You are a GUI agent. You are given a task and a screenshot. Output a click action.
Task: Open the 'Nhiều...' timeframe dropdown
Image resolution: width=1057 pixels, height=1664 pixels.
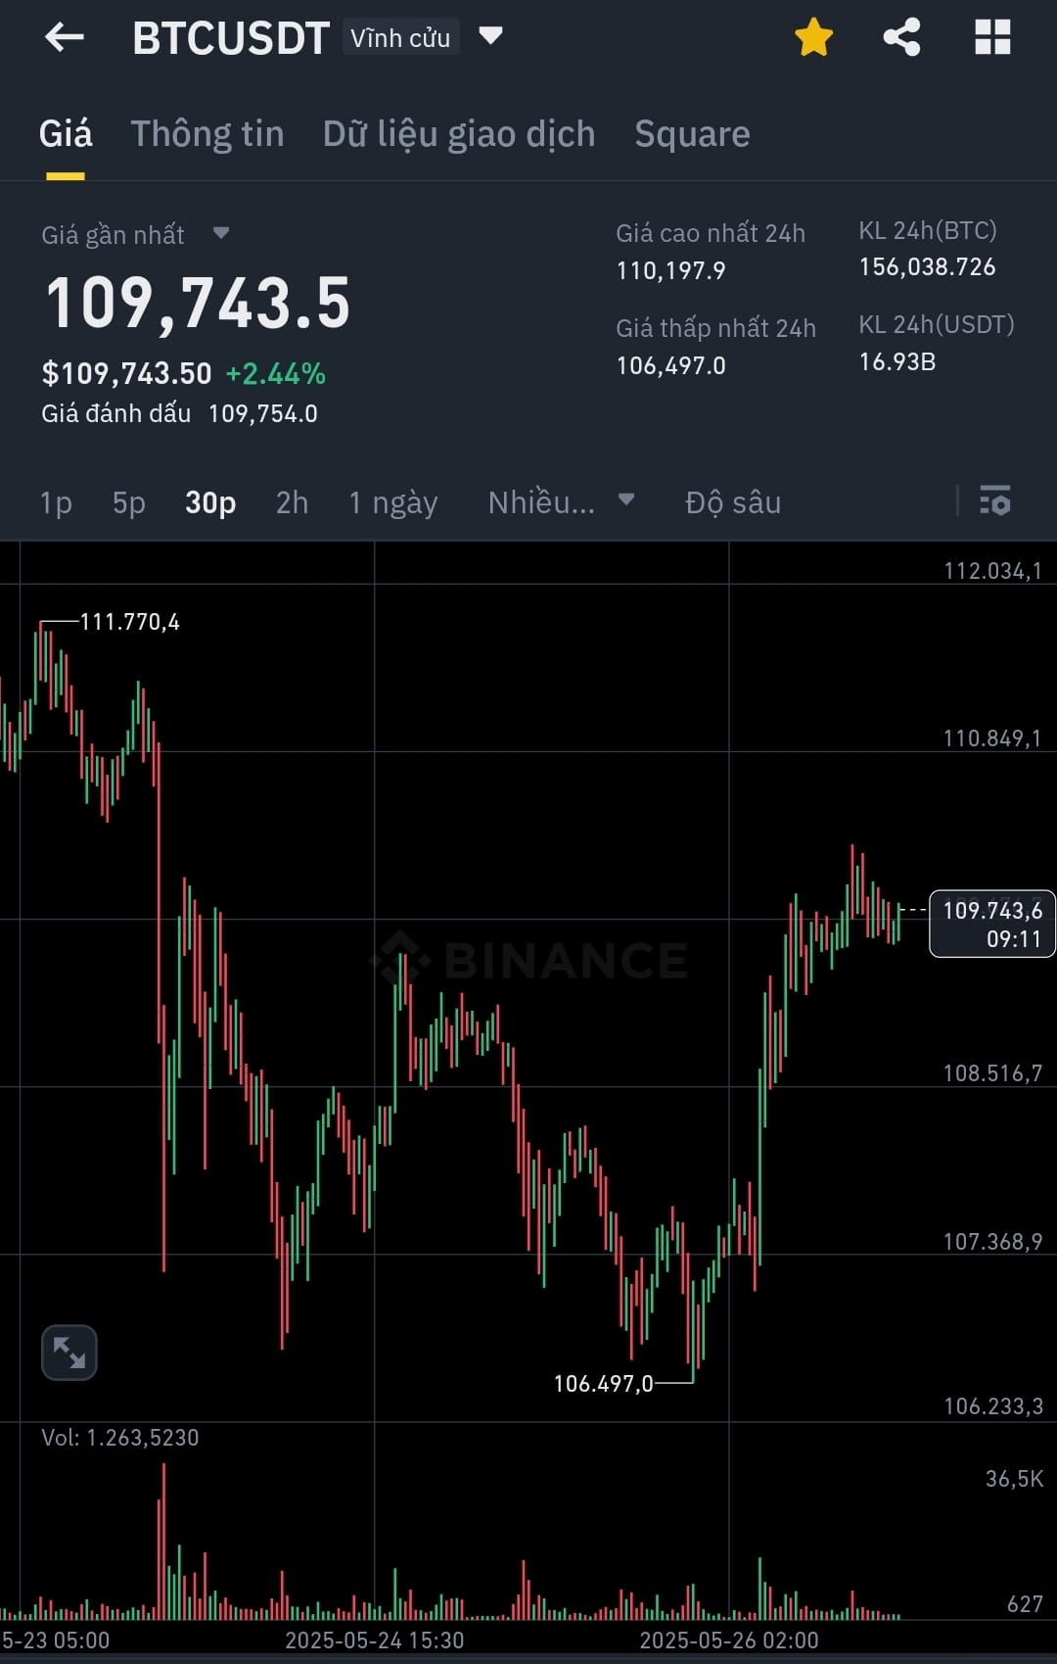[x=562, y=502]
